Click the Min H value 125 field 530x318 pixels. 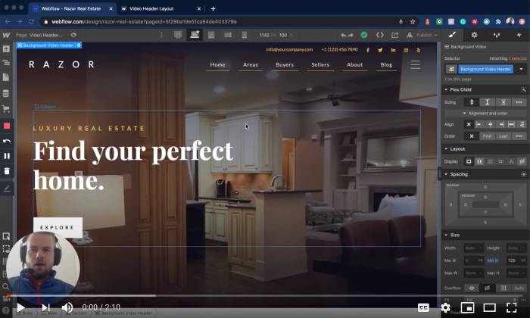[512, 260]
